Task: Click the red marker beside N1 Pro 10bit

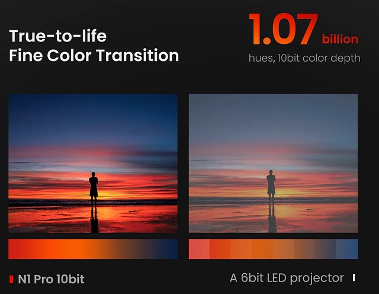Action: click(x=11, y=279)
